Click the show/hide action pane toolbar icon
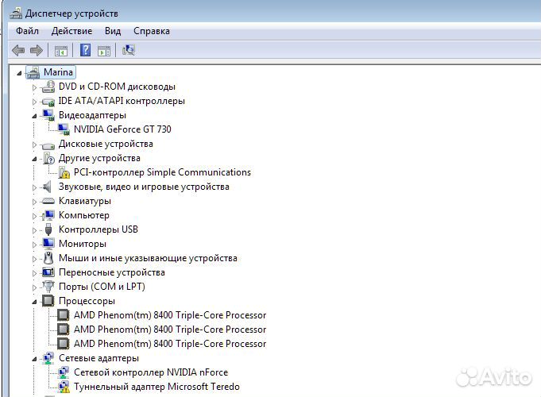Viewport: 541px width, 397px height. [x=104, y=51]
